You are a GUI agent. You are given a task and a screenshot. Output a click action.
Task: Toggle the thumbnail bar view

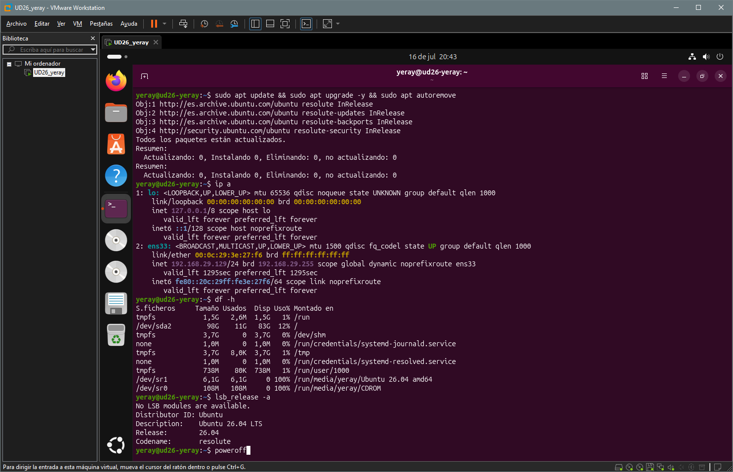point(270,24)
